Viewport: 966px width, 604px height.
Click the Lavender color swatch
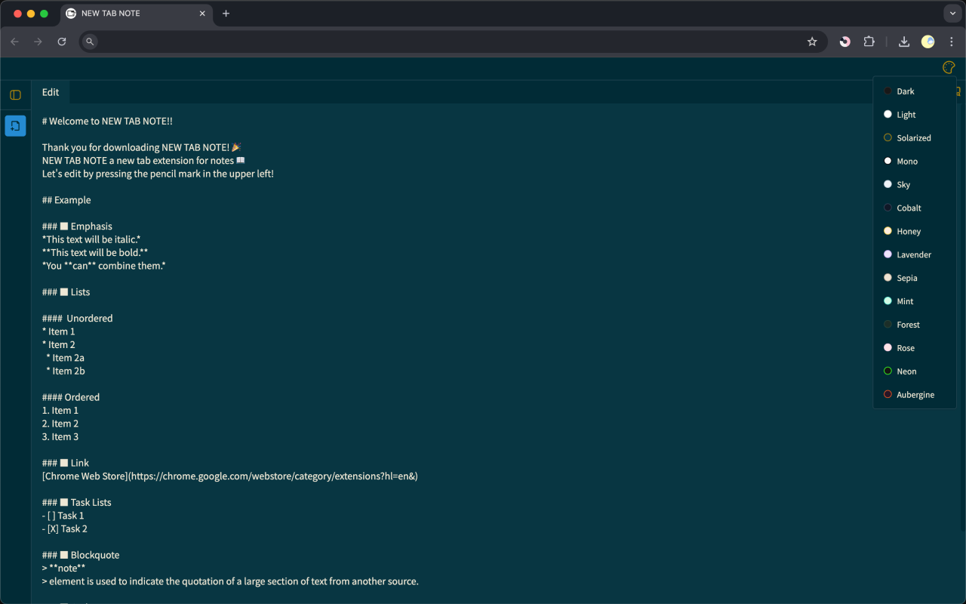[x=888, y=254]
